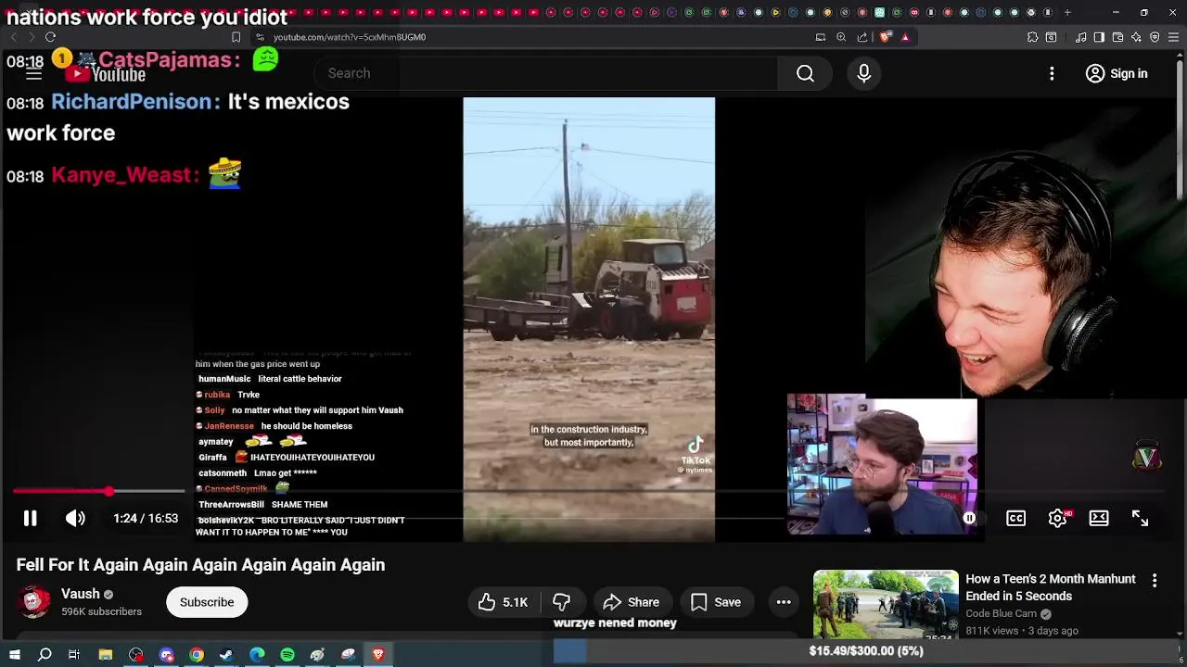Open Brave Rewards triangle icon

(x=905, y=37)
